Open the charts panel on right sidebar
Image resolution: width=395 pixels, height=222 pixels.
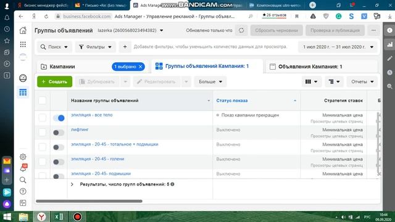tap(389, 44)
